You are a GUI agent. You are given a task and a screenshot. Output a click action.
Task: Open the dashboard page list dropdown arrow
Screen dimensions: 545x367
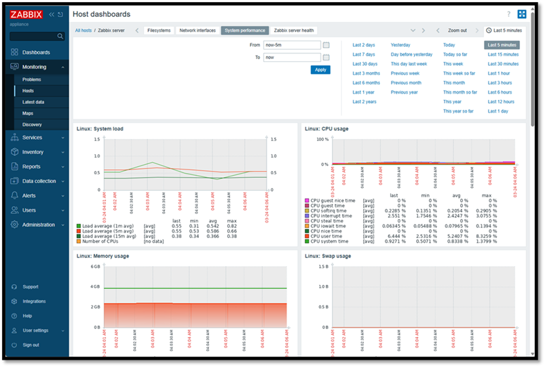tap(413, 31)
